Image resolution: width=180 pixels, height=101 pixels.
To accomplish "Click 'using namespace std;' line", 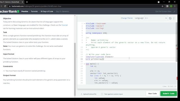I will [x=96, y=33].
